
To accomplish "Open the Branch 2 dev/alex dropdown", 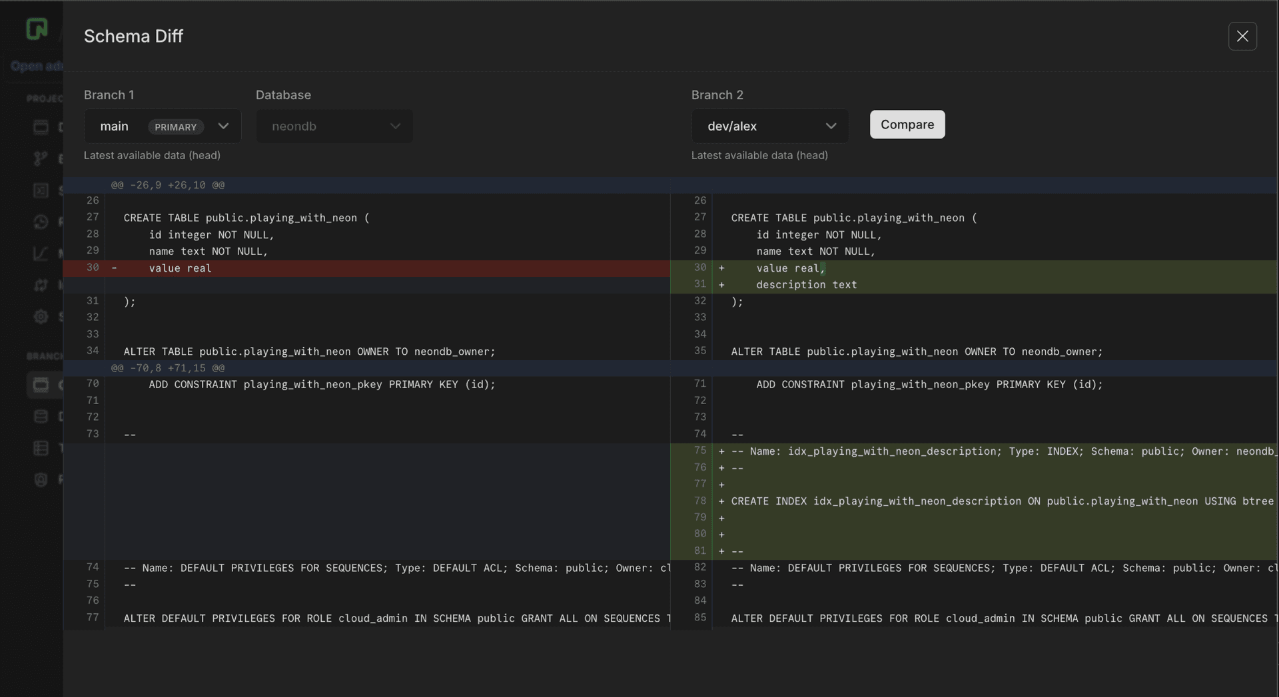I will pos(769,126).
